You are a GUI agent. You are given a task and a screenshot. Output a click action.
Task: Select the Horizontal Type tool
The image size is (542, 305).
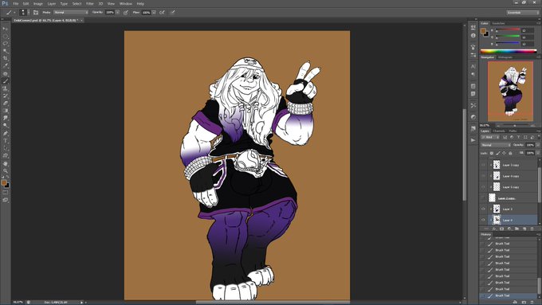[6, 141]
